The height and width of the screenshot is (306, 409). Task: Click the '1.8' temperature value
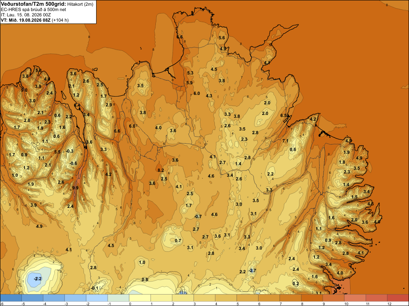click(342, 162)
